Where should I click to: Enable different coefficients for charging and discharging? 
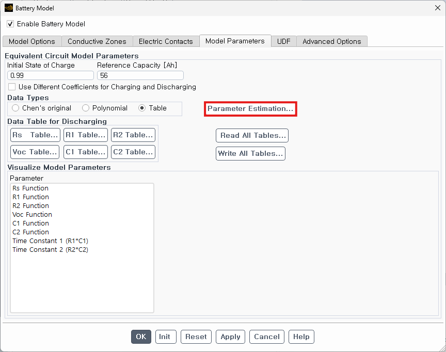(12, 87)
